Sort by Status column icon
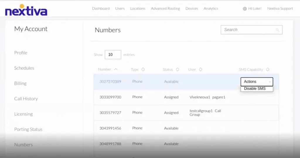 point(177,69)
